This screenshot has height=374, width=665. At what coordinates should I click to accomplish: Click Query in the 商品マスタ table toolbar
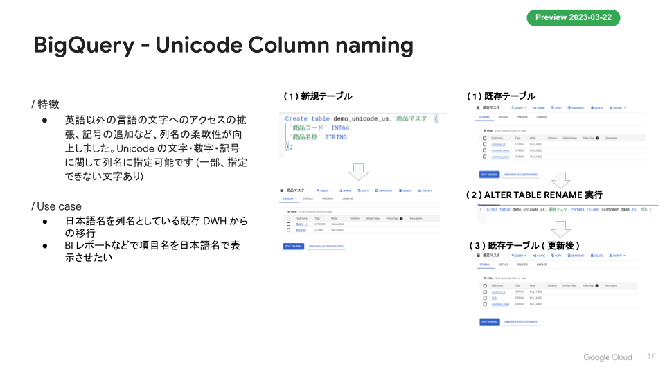[324, 191]
